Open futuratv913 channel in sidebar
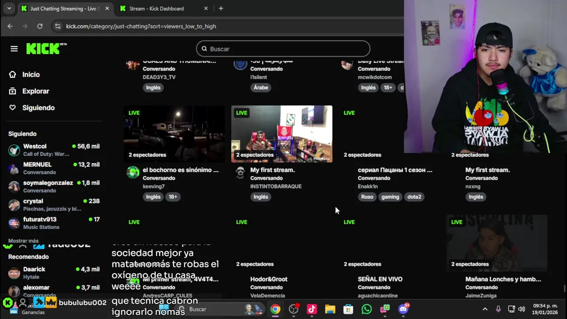 coord(54,223)
